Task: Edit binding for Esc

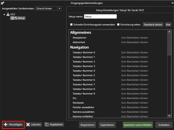Action: 135,98
